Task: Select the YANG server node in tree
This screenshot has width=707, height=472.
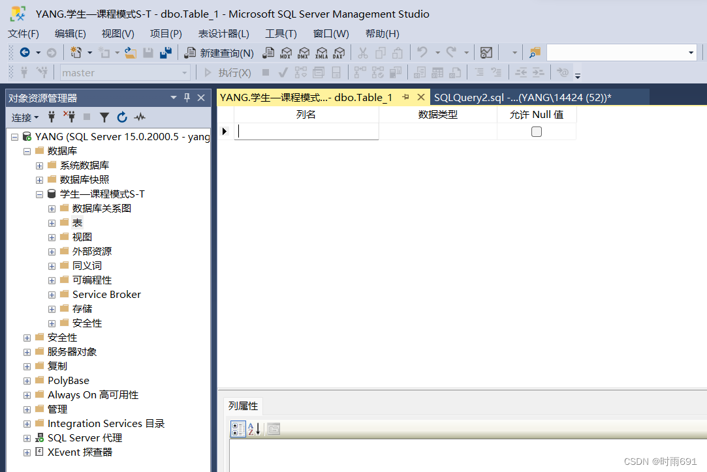Action: (122, 136)
